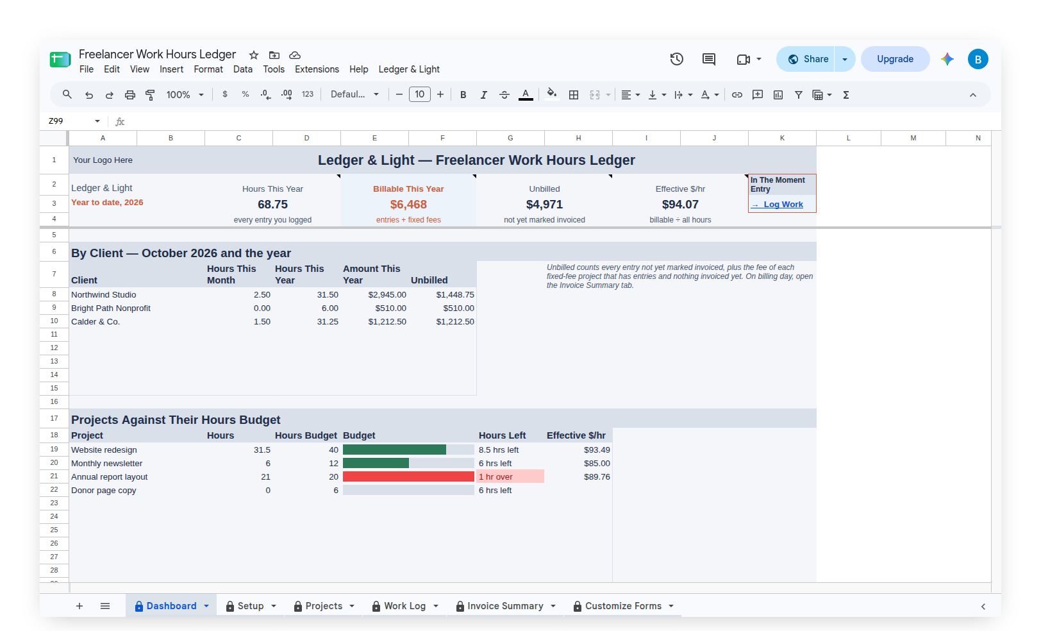The height and width of the screenshot is (631, 1041).
Task: Format as currency with dollar icon
Action: coord(225,94)
